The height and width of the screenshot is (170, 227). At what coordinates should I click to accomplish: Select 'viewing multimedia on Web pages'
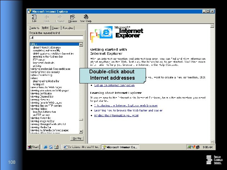coord(49,130)
